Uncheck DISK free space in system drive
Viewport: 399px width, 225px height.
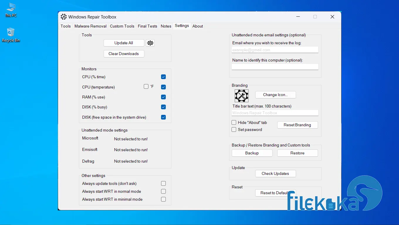coord(163,117)
